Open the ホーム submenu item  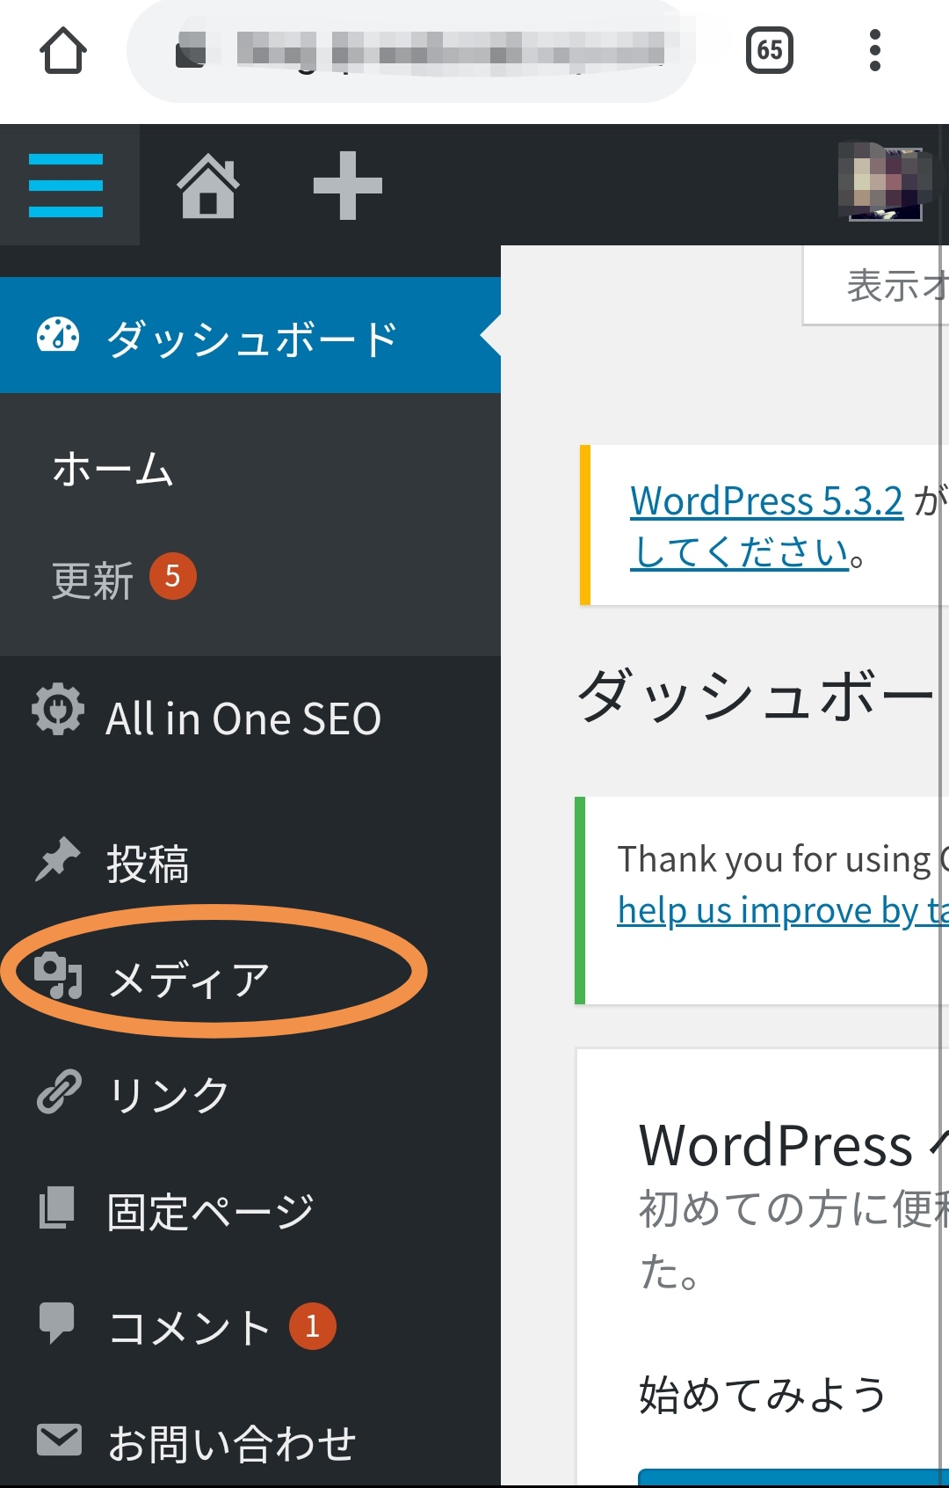click(x=112, y=469)
